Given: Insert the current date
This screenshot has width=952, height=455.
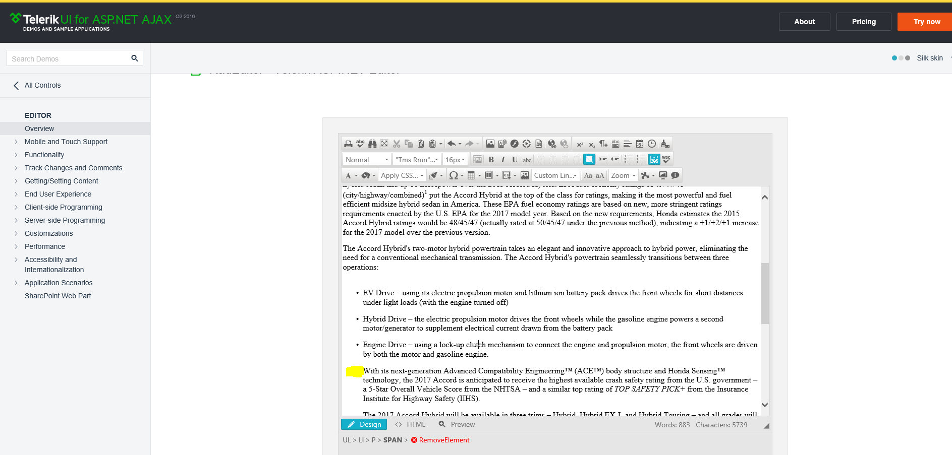Looking at the screenshot, I should coord(640,144).
